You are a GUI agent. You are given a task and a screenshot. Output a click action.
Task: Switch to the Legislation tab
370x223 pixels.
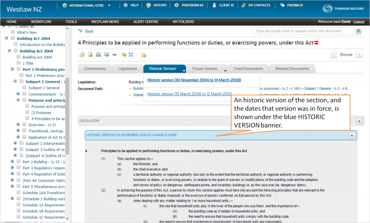128,69
